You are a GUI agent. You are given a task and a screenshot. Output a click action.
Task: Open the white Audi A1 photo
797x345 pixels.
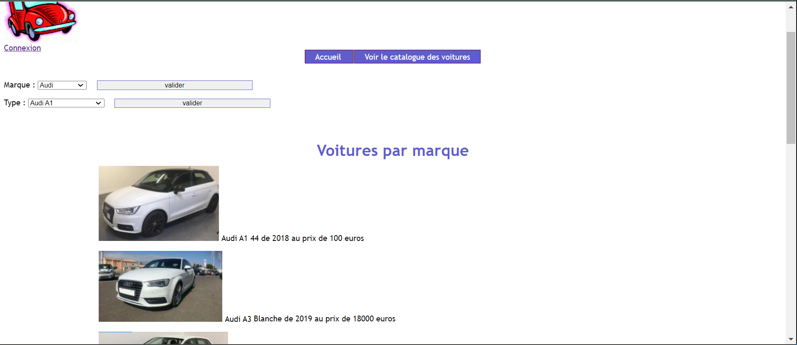159,203
